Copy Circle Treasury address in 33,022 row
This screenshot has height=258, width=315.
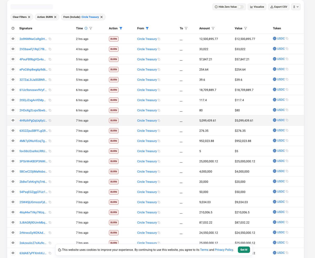coord(159,49)
